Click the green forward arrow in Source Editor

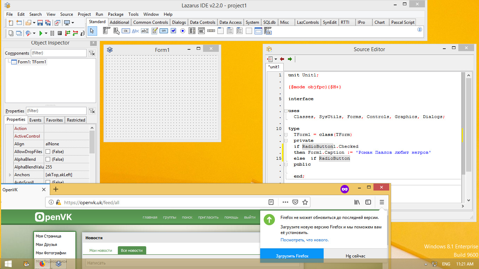point(290,59)
